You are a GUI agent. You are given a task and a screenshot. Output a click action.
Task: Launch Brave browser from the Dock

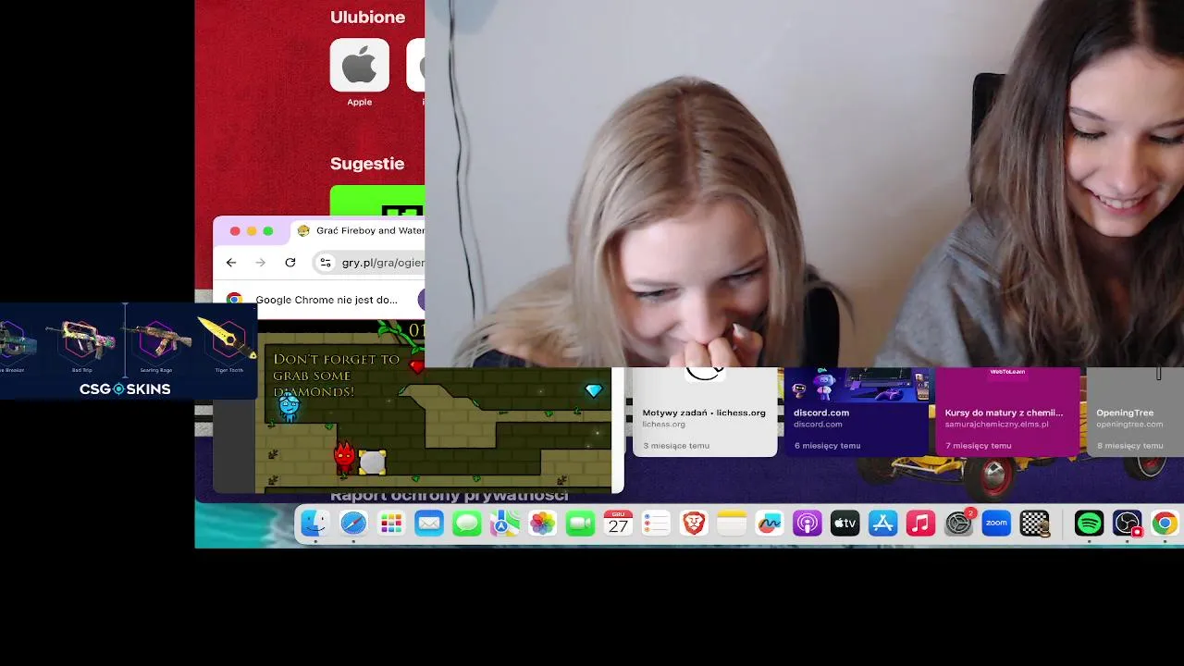coord(694,524)
